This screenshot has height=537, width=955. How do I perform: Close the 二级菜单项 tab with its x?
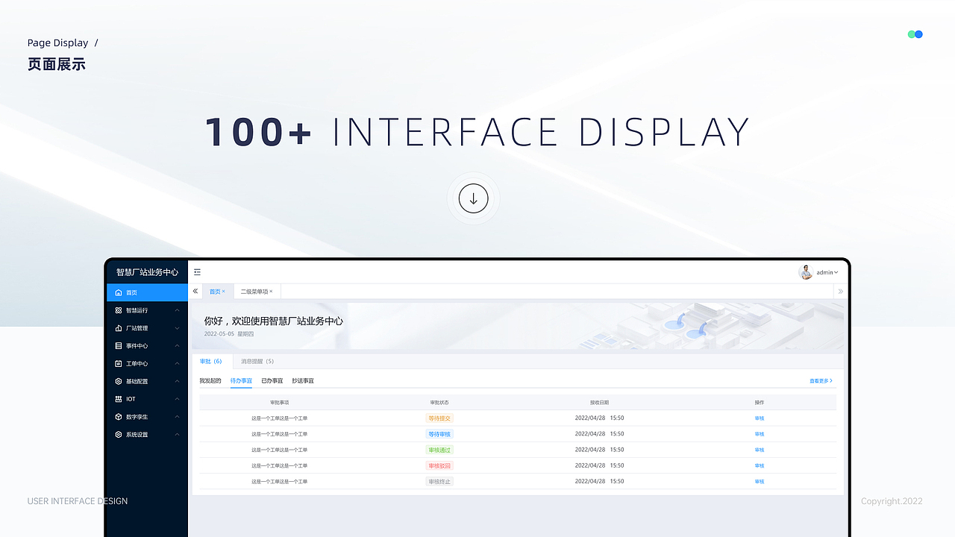coord(271,292)
